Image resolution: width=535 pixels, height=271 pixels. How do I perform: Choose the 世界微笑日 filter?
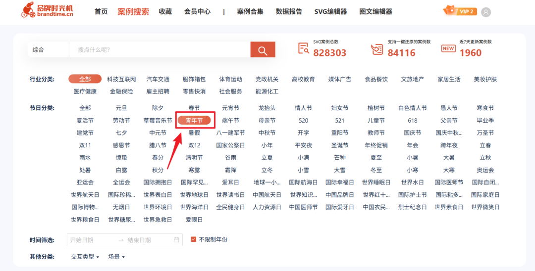pos(485,207)
